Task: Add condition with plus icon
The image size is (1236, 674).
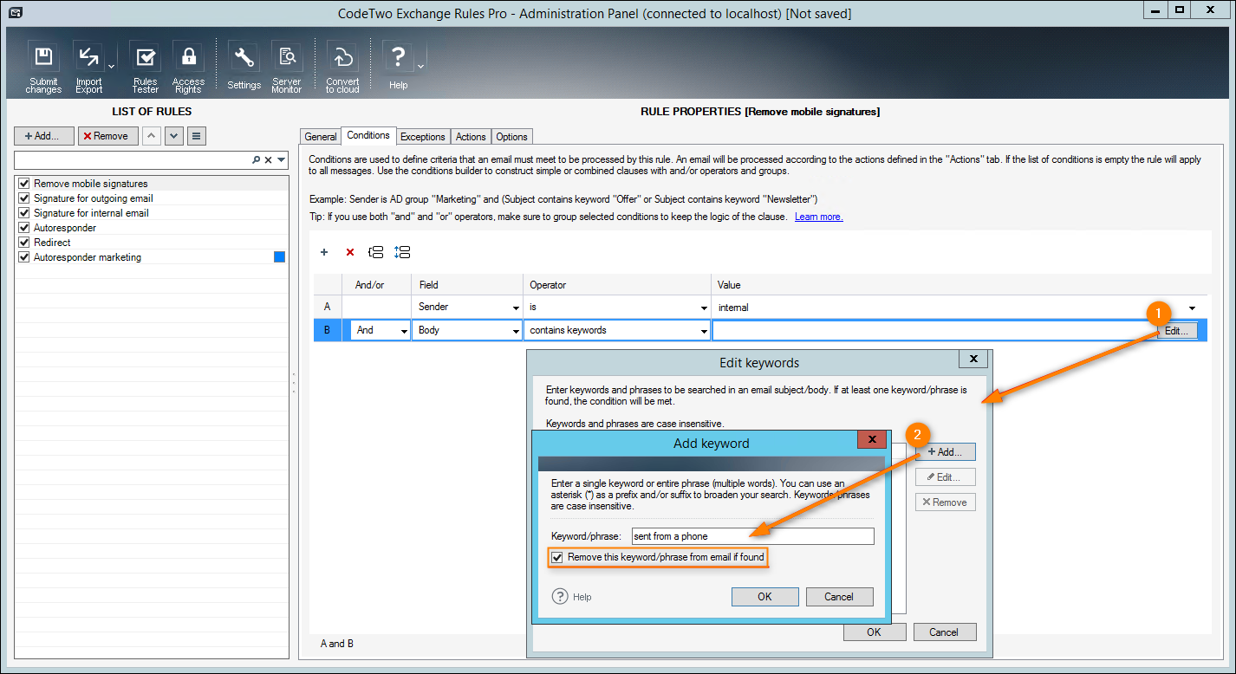Action: (324, 252)
